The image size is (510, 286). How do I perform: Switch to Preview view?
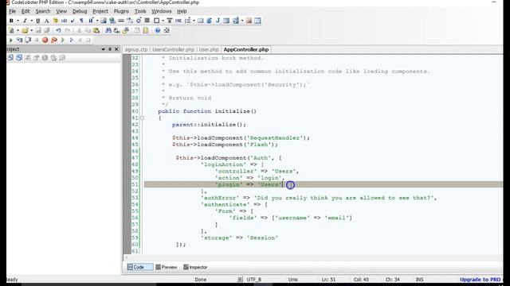167,267
